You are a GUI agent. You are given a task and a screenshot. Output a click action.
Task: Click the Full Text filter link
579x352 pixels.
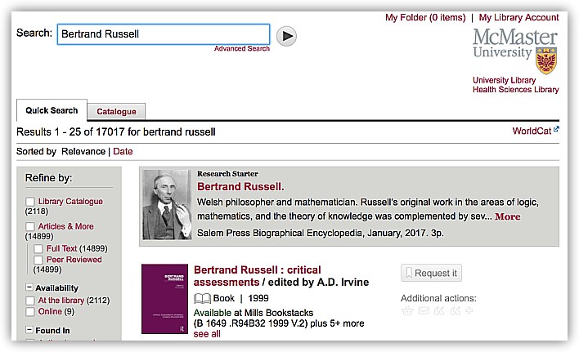(x=61, y=248)
